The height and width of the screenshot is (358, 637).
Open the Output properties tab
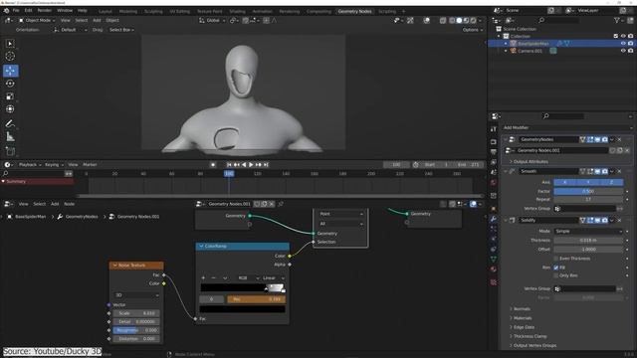494,152
